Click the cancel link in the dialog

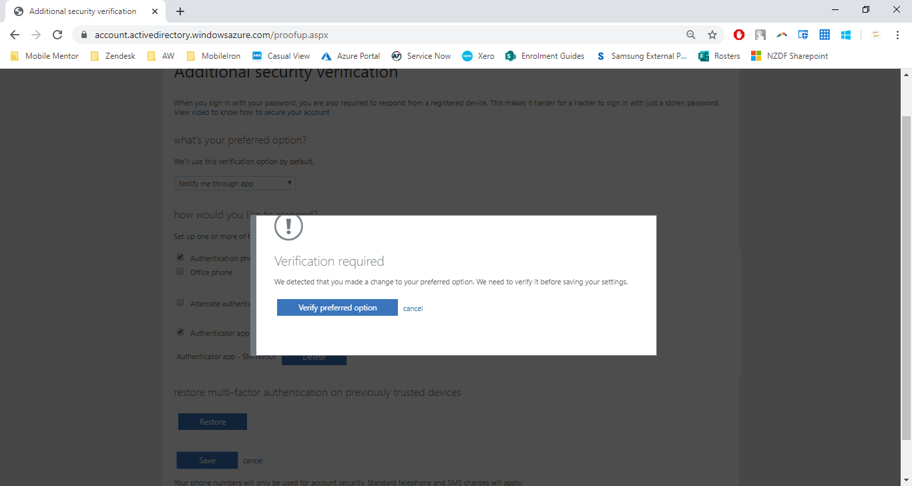pyautogui.click(x=413, y=308)
